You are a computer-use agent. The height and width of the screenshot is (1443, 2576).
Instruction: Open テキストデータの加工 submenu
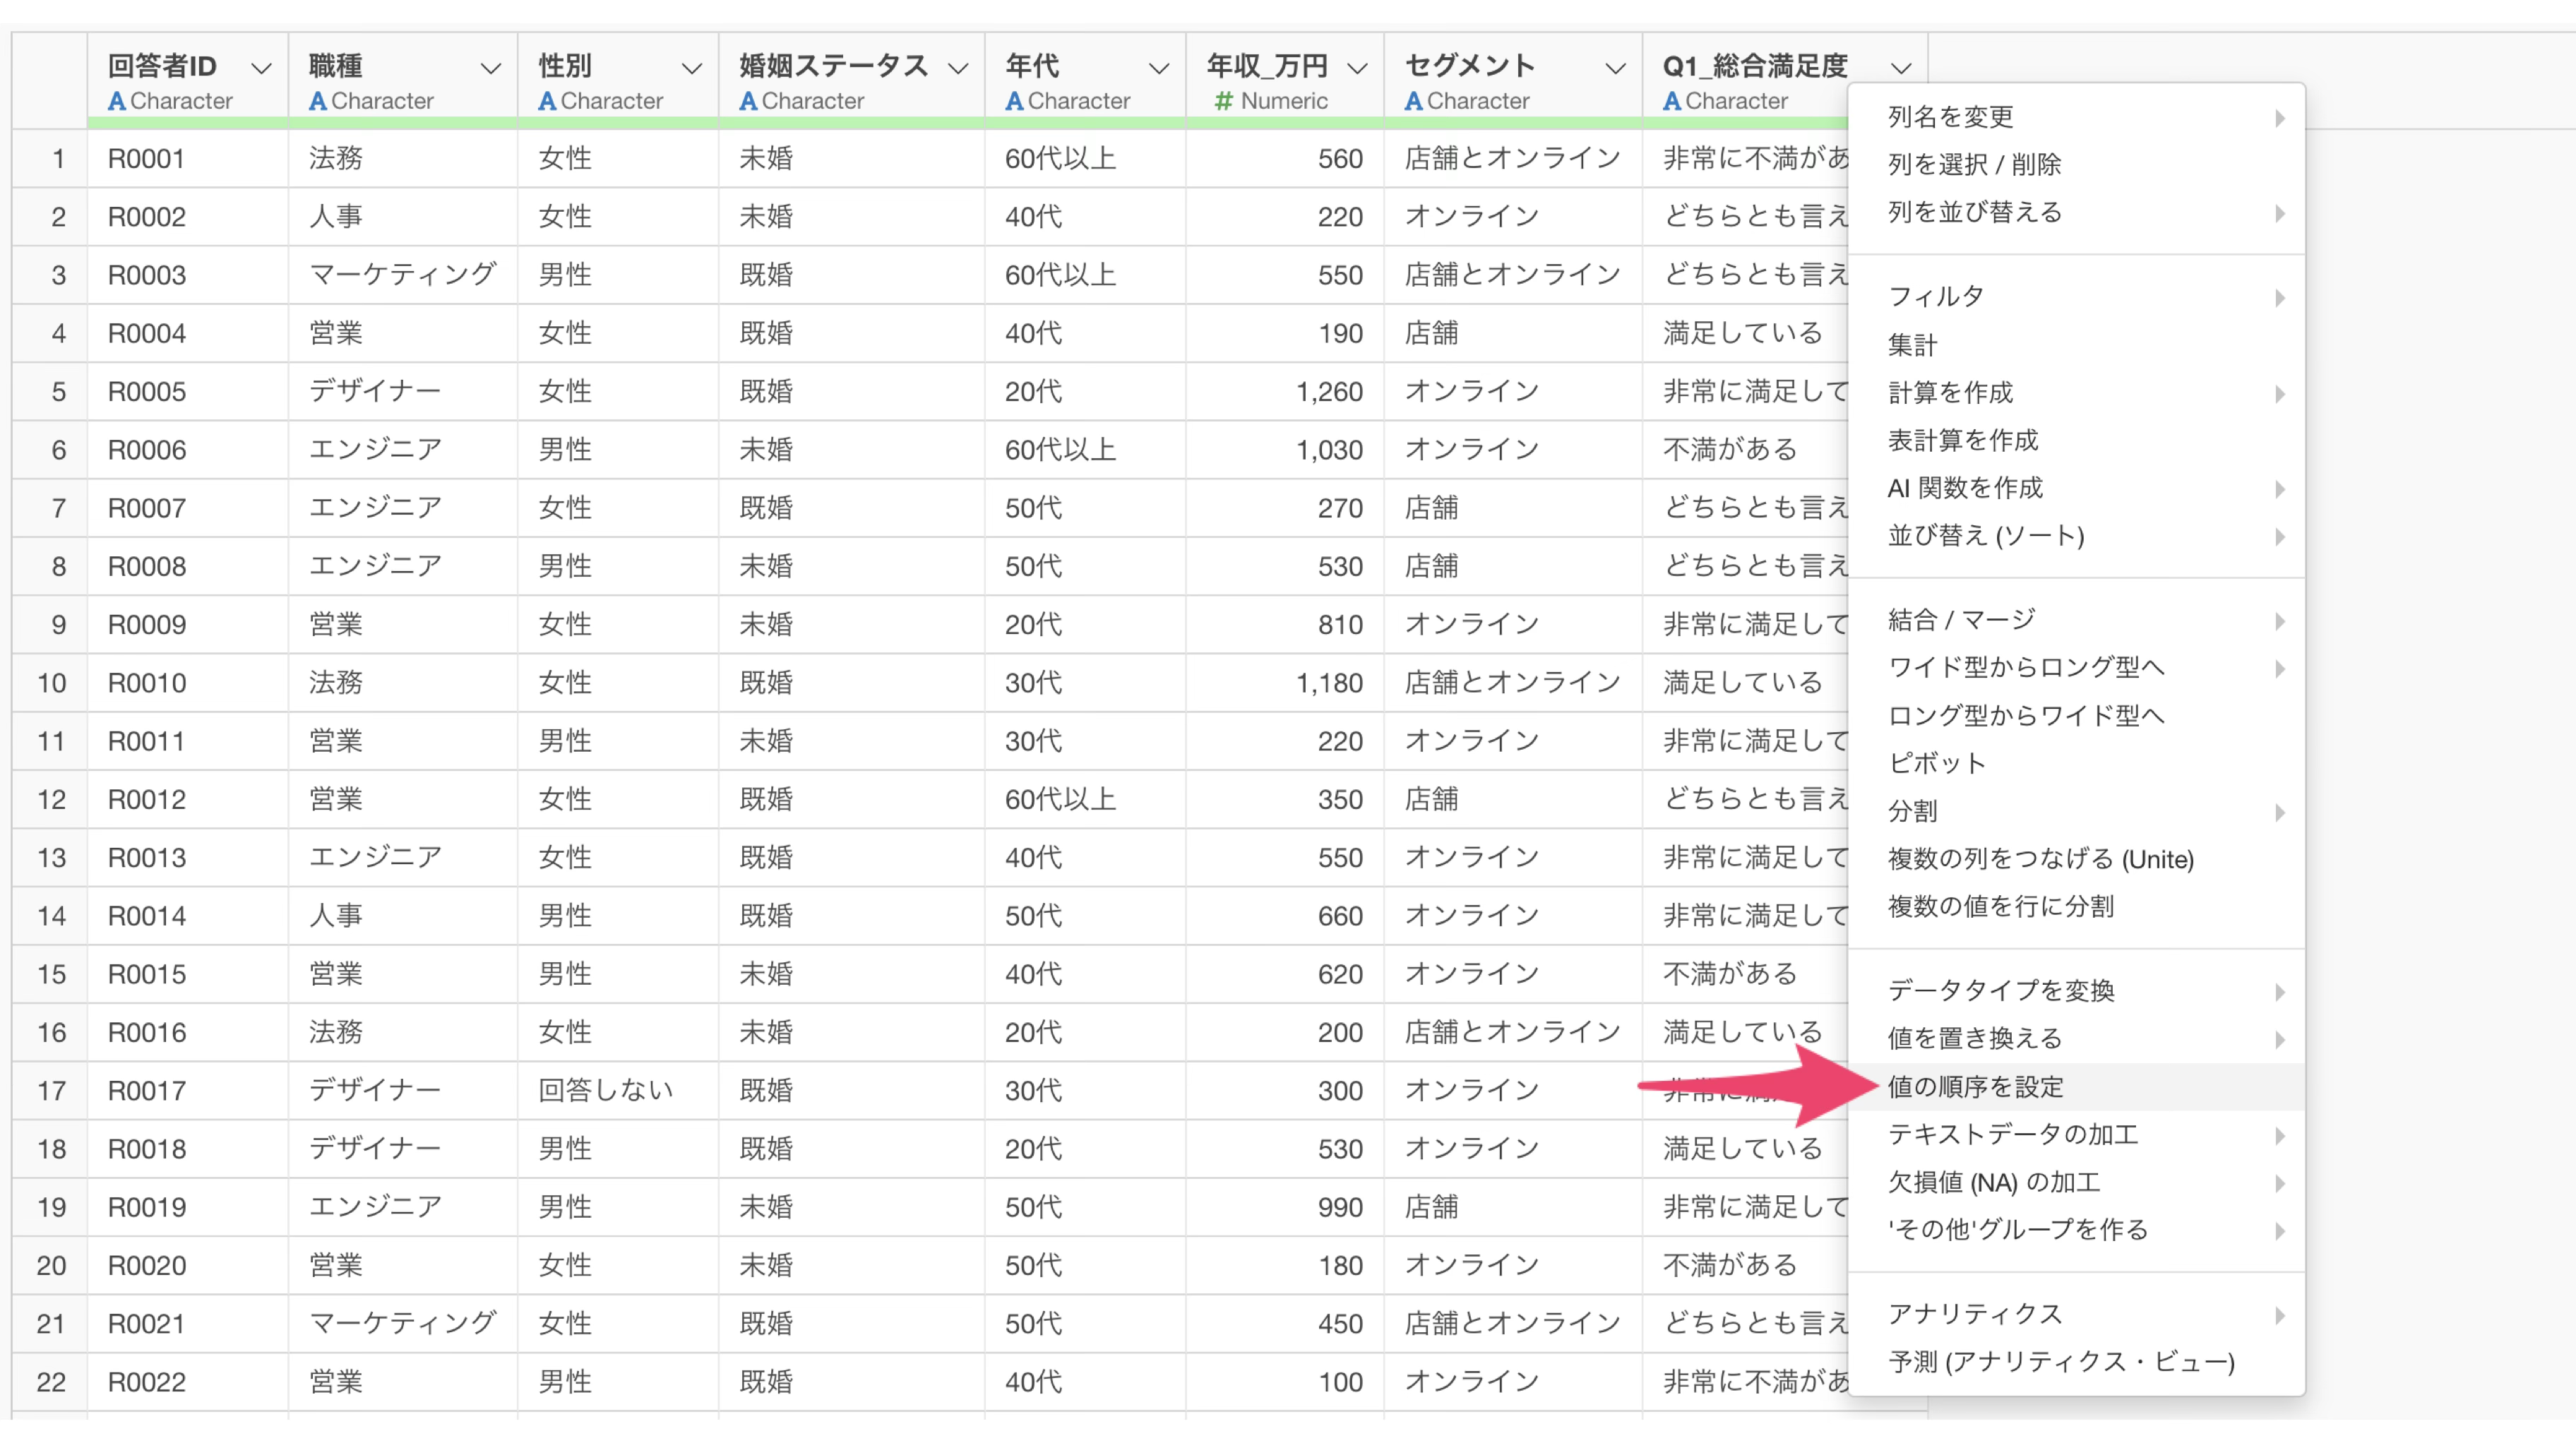[x=2076, y=1135]
